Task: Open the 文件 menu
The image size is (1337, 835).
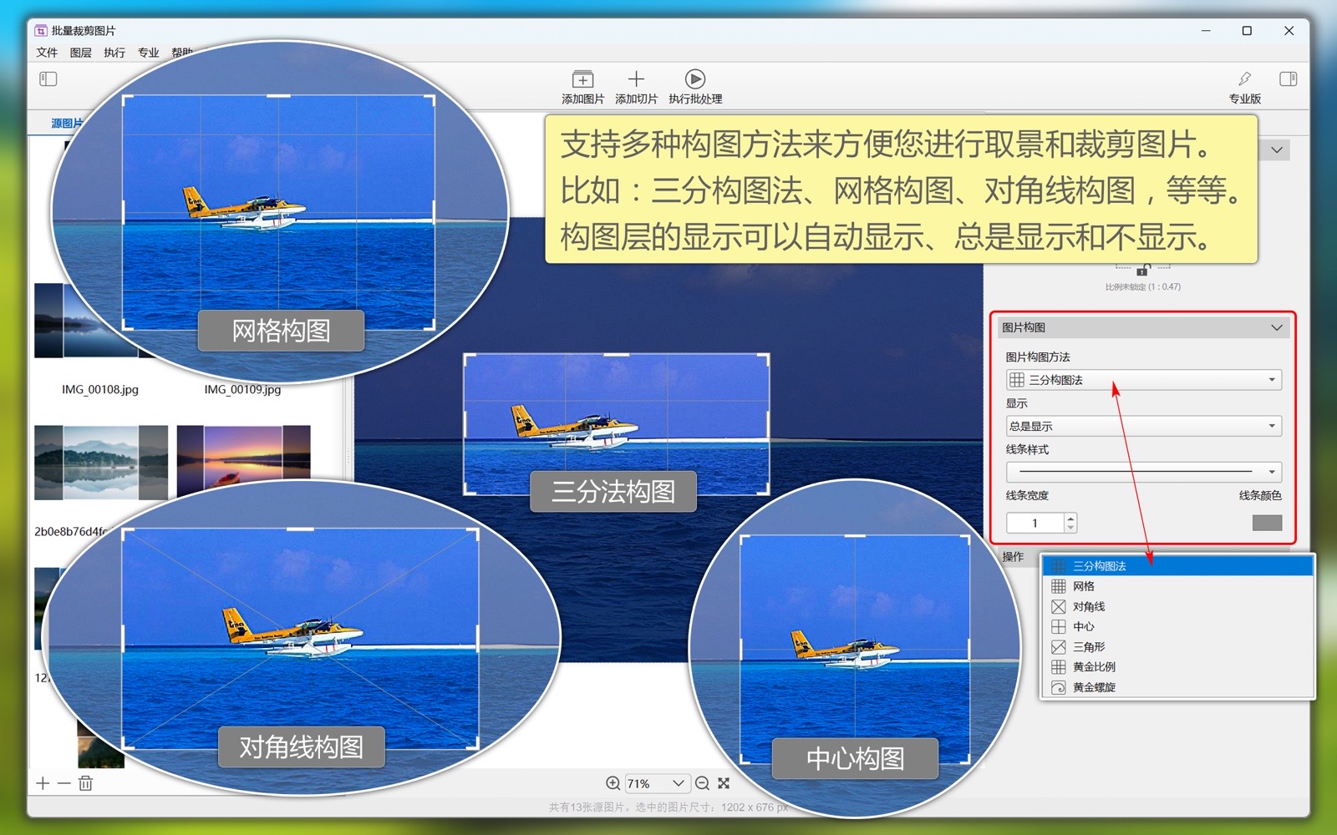Action: click(x=47, y=53)
